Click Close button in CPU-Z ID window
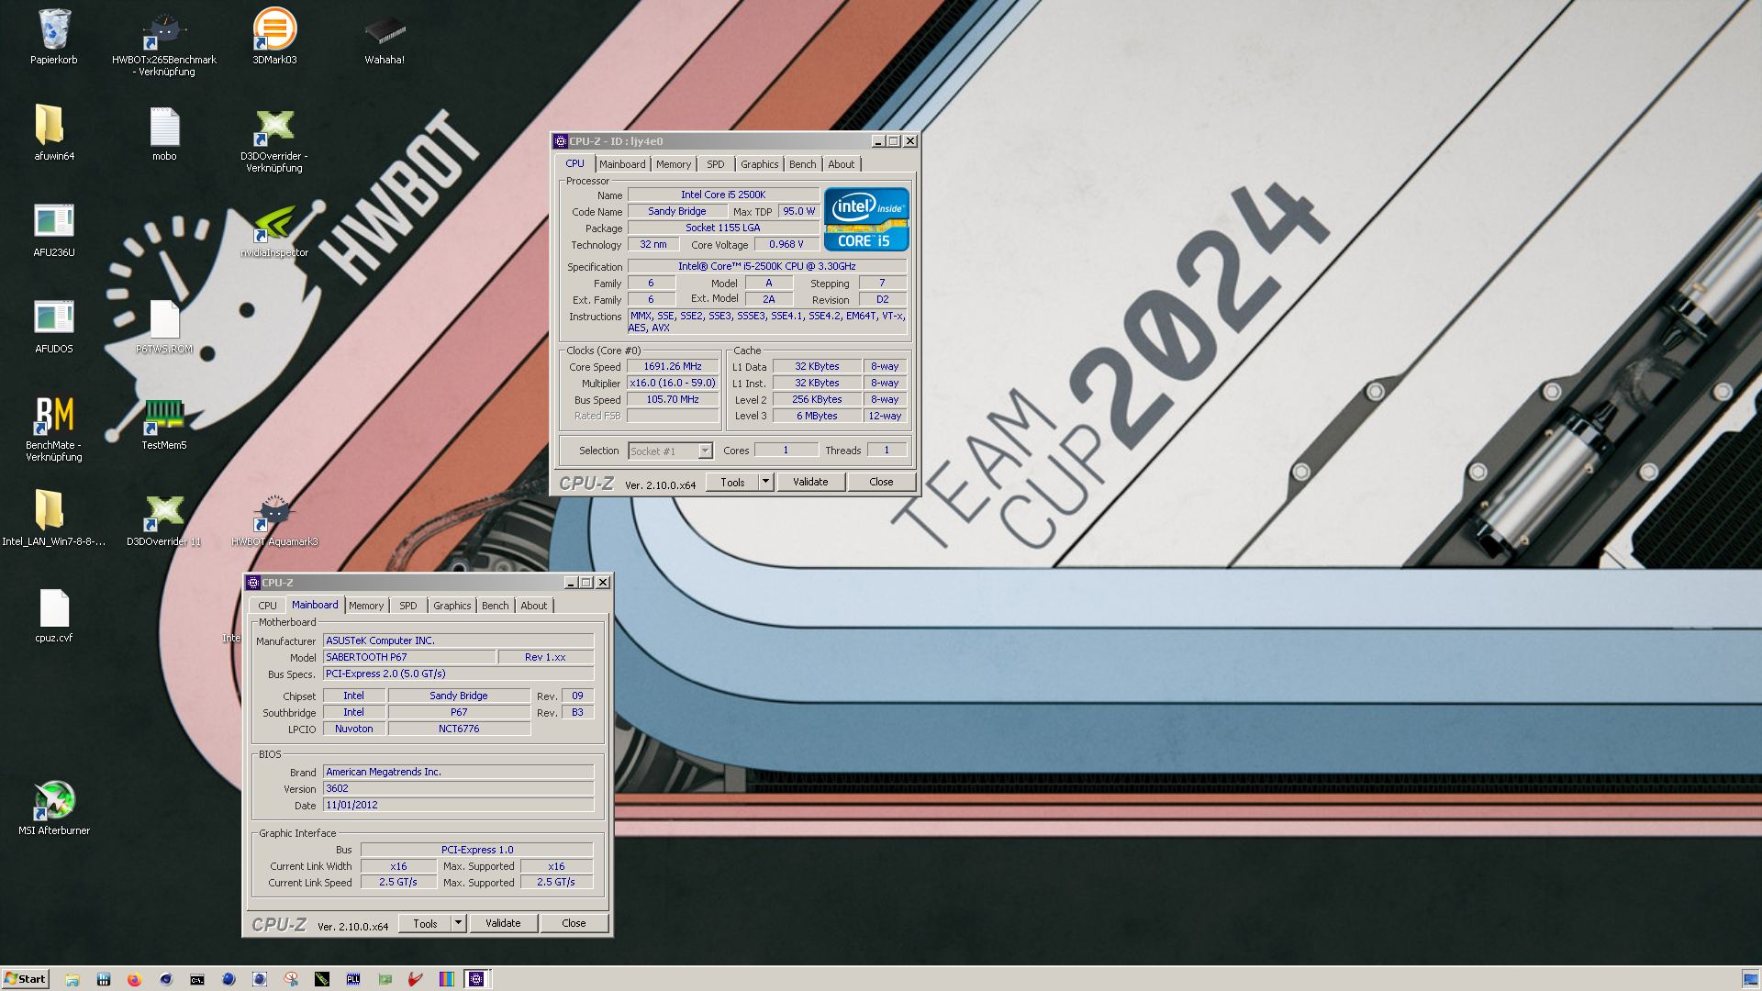This screenshot has width=1762, height=991. click(x=881, y=482)
